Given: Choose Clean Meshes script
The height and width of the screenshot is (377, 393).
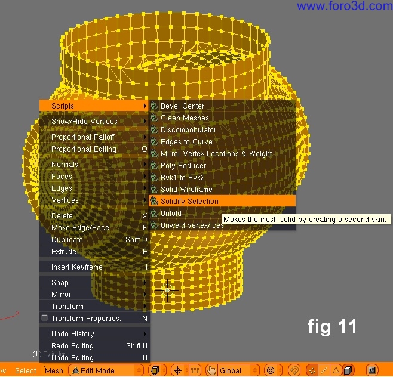Looking at the screenshot, I should (x=222, y=118).
